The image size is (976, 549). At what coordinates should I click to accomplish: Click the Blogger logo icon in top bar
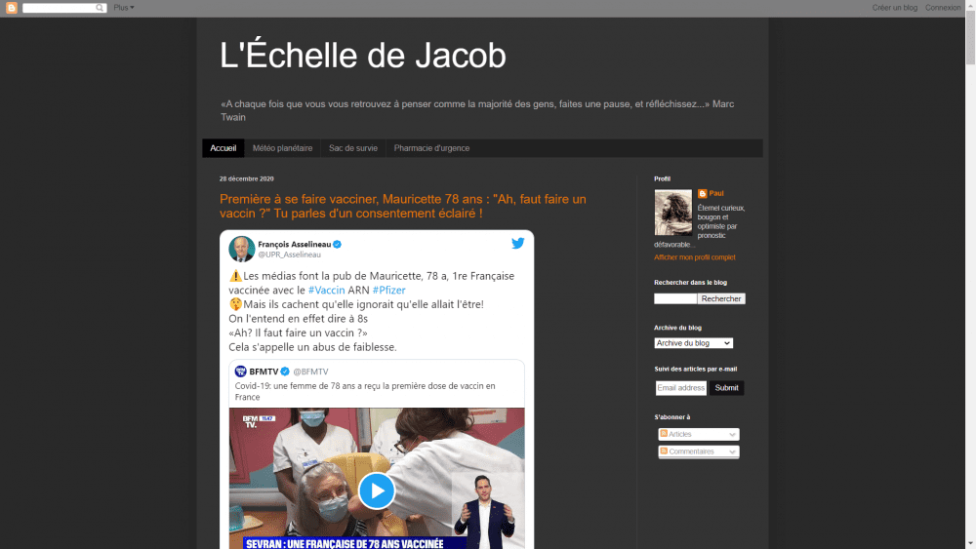point(11,8)
